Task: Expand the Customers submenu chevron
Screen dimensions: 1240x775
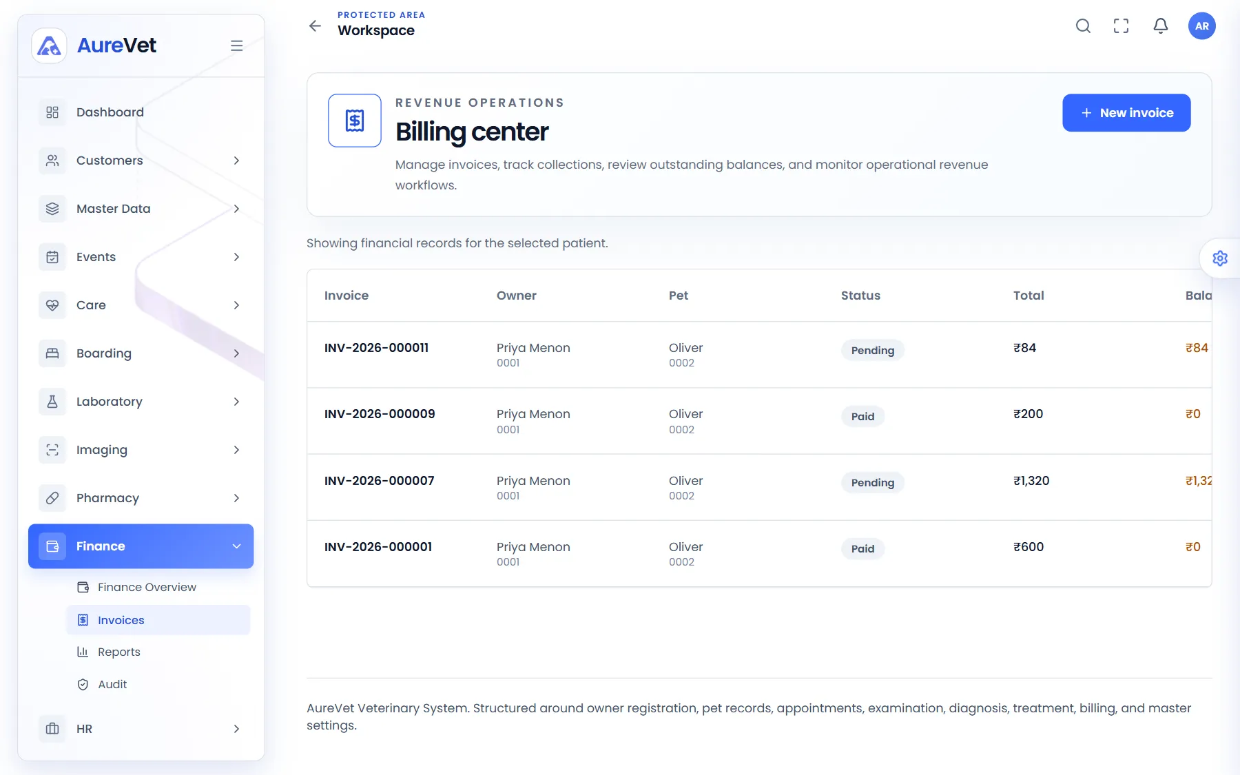Action: pos(236,161)
